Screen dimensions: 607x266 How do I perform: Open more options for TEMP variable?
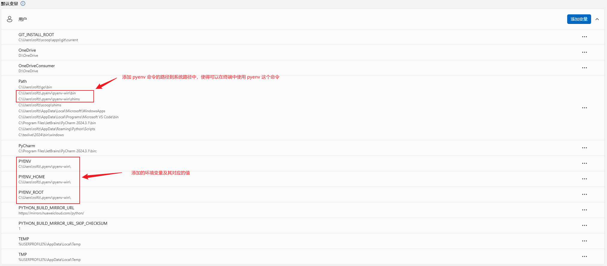(x=584, y=241)
